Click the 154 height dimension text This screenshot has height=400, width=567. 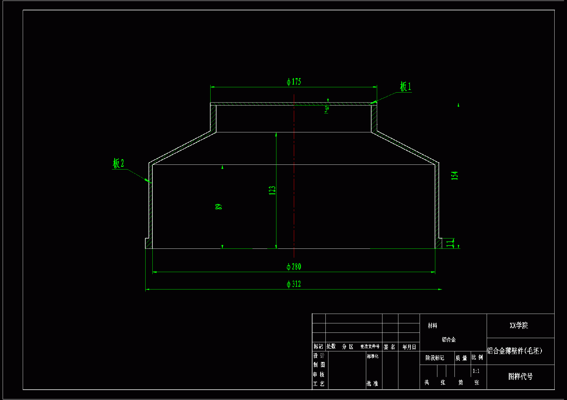[454, 176]
